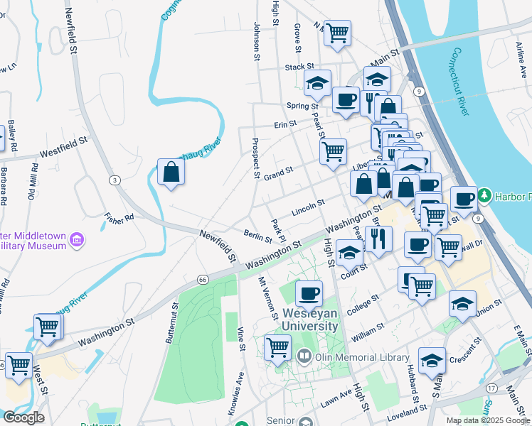The width and height of the screenshot is (532, 426).
Task: Click the graduation cap marker near Union St
Action: click(462, 305)
